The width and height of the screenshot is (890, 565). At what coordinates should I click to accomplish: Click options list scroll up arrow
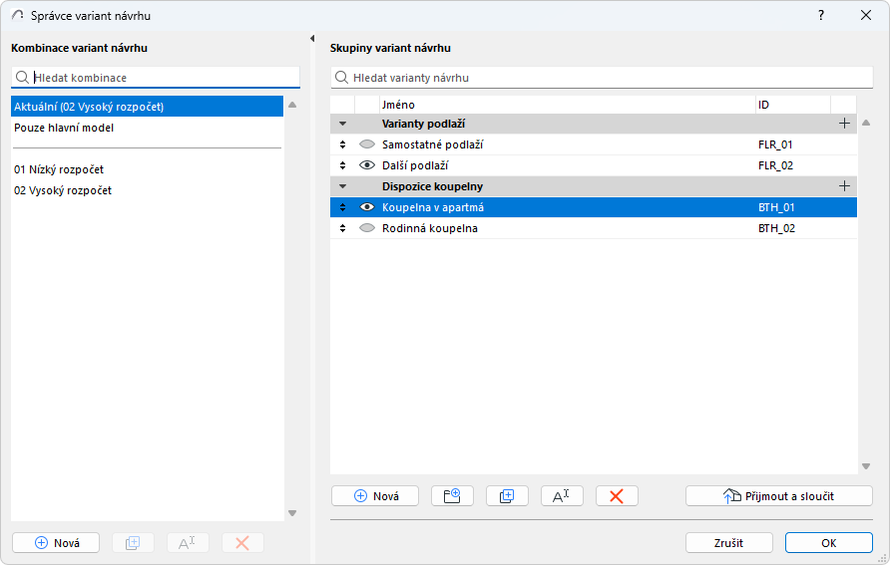866,123
